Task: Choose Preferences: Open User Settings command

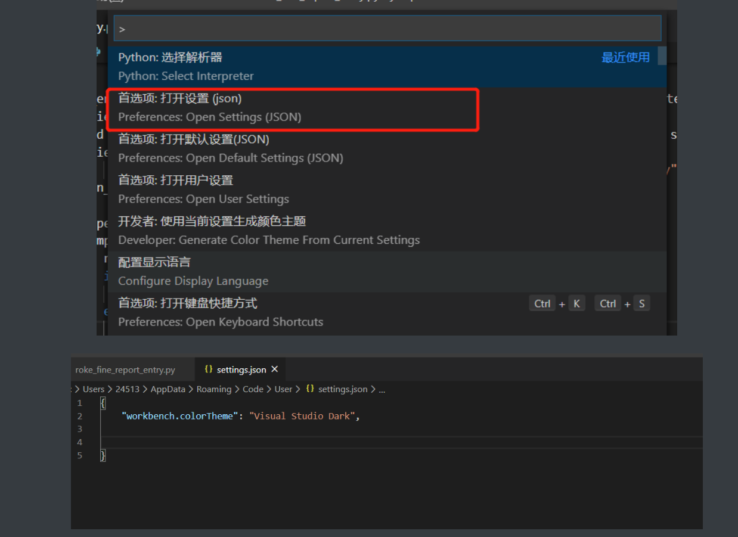Action: [x=387, y=190]
